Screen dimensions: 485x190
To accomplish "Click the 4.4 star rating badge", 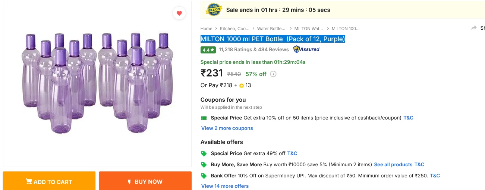I will 208,50.
